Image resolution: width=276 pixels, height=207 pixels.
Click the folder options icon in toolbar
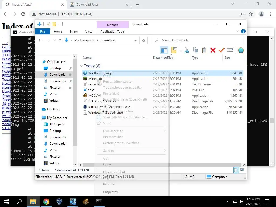tap(174, 50)
